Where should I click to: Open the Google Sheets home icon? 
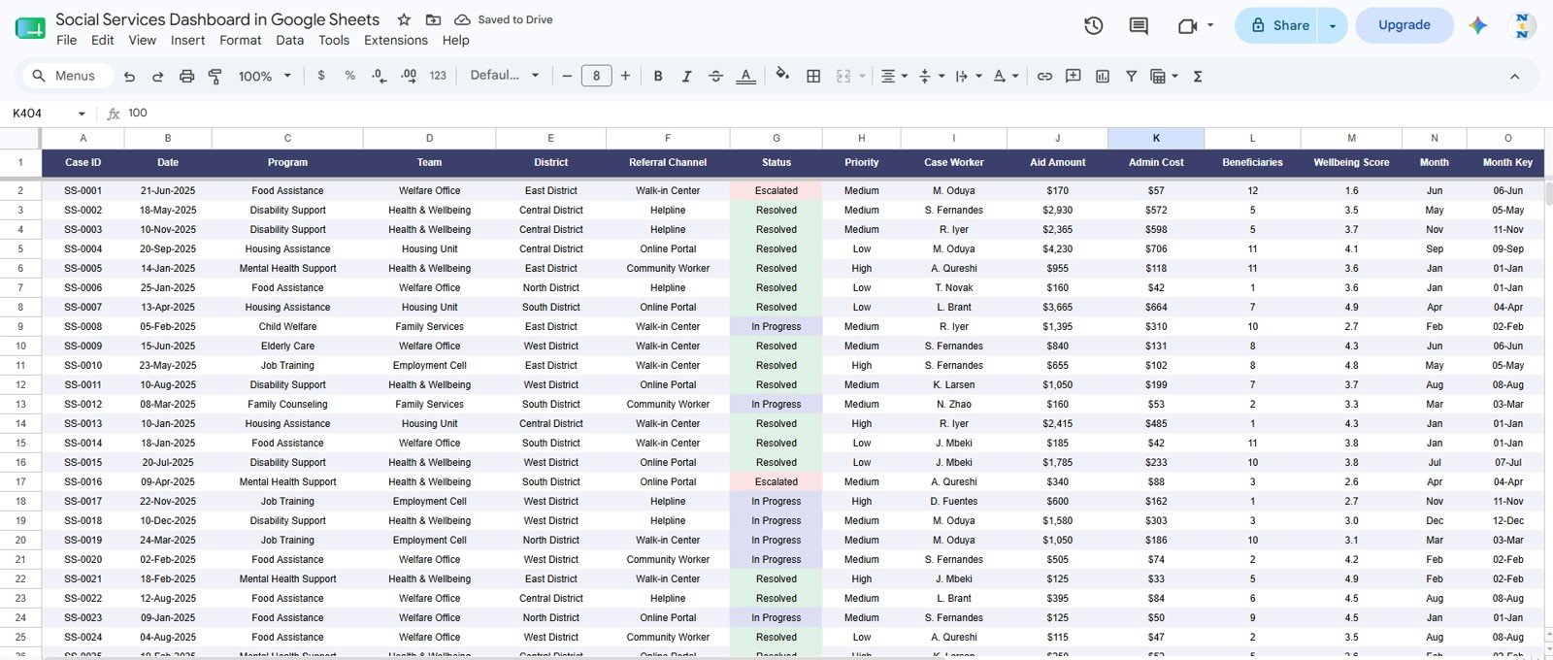pyautogui.click(x=30, y=27)
